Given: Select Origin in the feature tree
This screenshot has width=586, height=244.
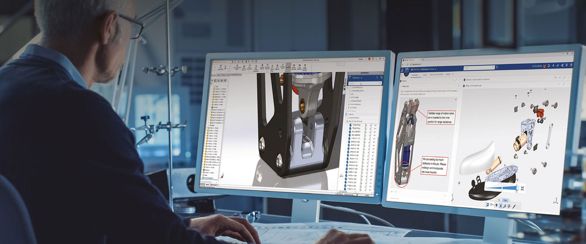Looking at the screenshot, I should tap(216, 87).
